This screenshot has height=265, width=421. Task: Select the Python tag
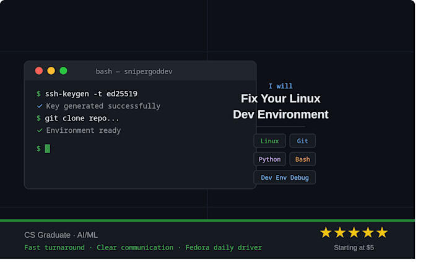point(269,159)
